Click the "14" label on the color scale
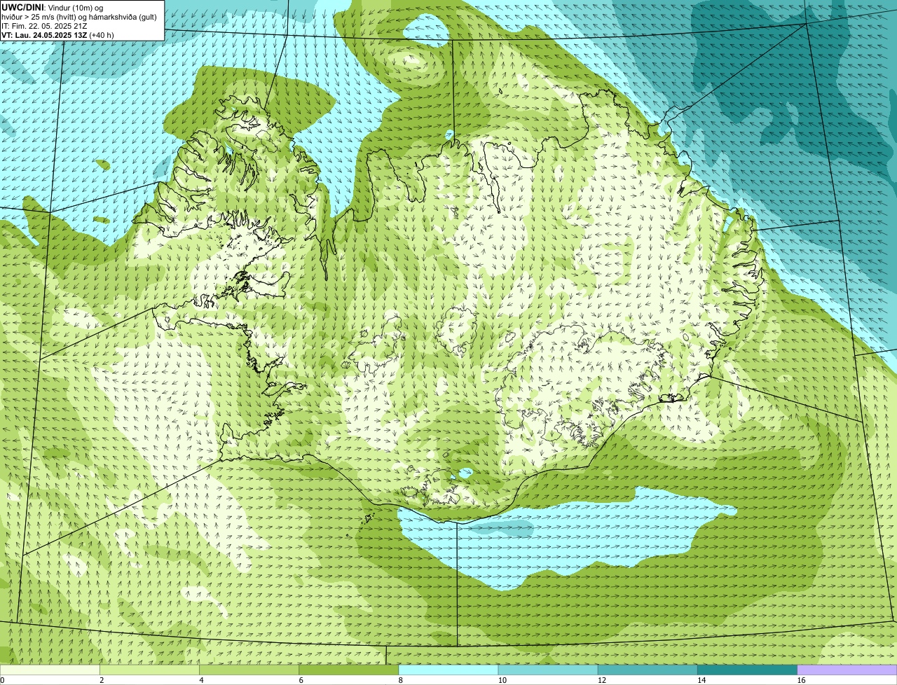This screenshot has width=897, height=685. pos(701,680)
